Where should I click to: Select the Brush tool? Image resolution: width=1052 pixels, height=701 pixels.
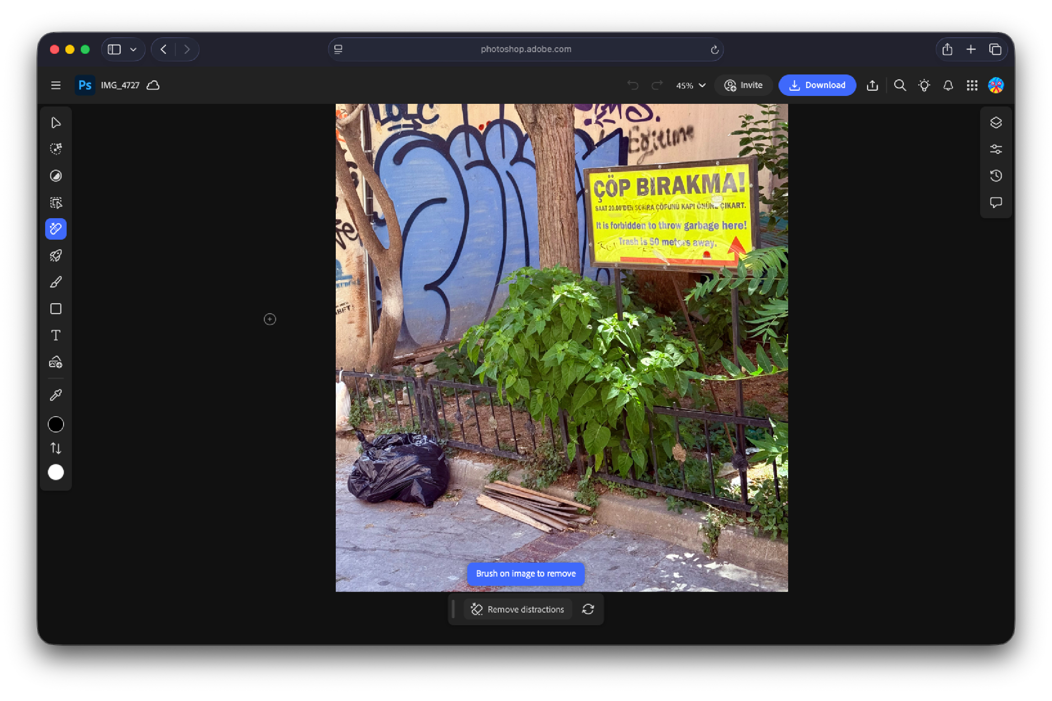coord(56,282)
